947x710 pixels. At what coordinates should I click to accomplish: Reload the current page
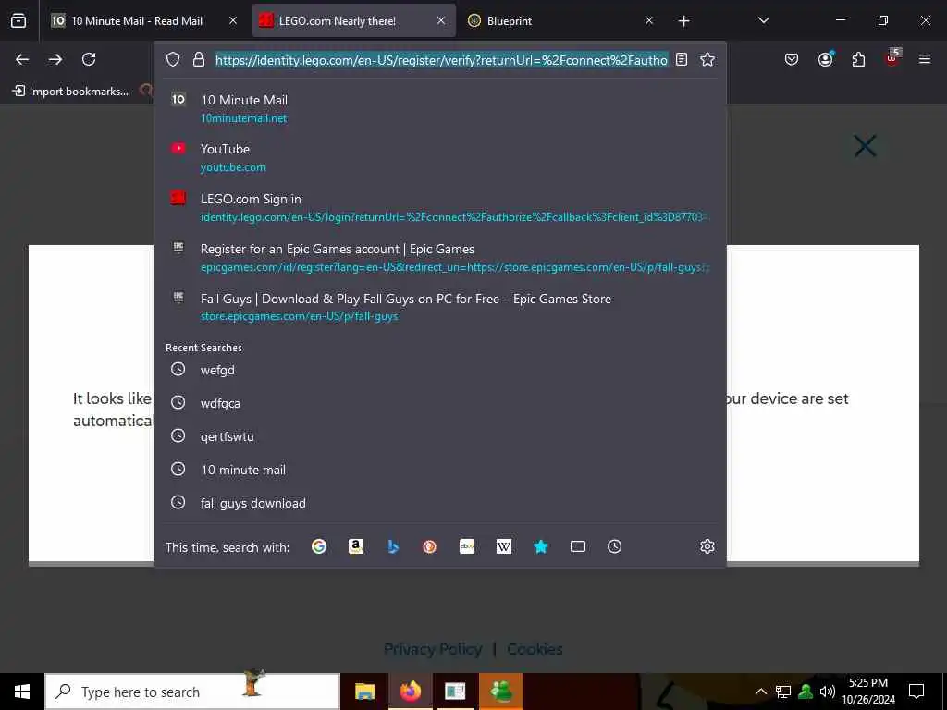coord(89,59)
